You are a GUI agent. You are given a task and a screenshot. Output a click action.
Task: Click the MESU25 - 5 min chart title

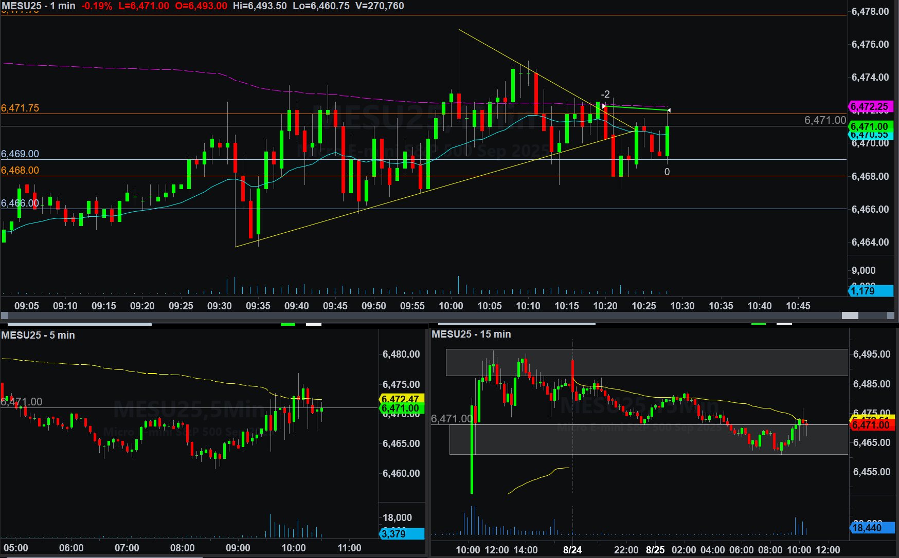coord(38,335)
